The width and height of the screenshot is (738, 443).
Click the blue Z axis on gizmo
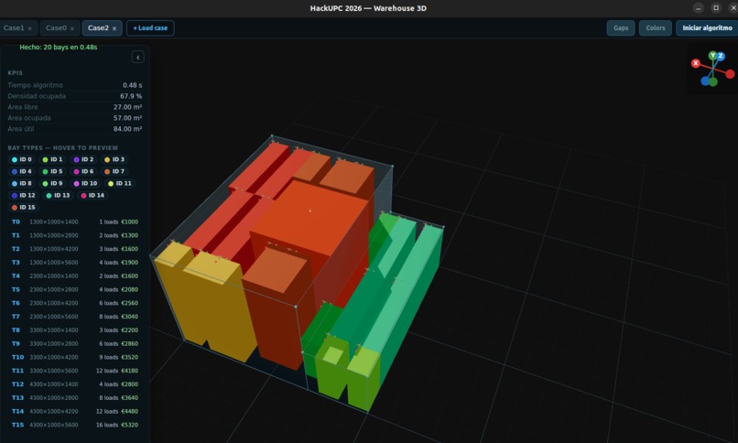pos(721,56)
